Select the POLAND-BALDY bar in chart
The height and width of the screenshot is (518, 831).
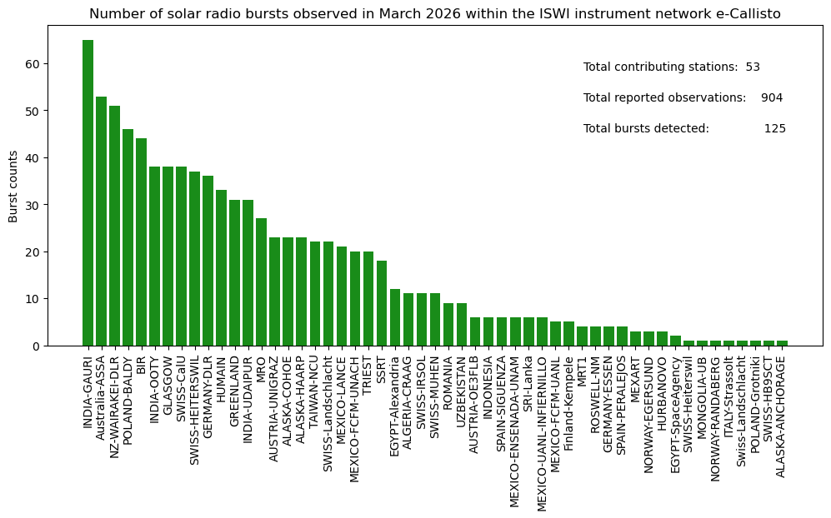pyautogui.click(x=128, y=237)
